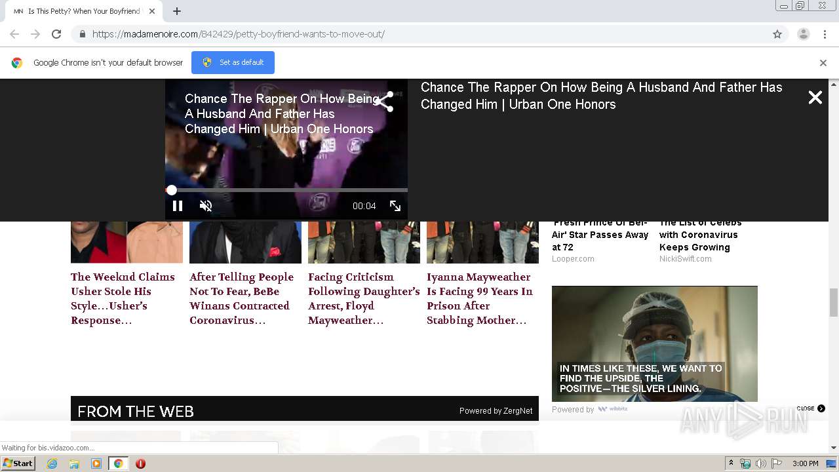Seek on the video progress bar

point(286,190)
